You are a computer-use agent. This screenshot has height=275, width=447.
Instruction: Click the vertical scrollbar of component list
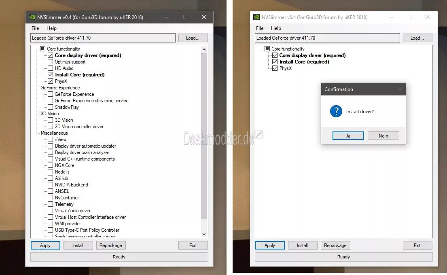204,135
